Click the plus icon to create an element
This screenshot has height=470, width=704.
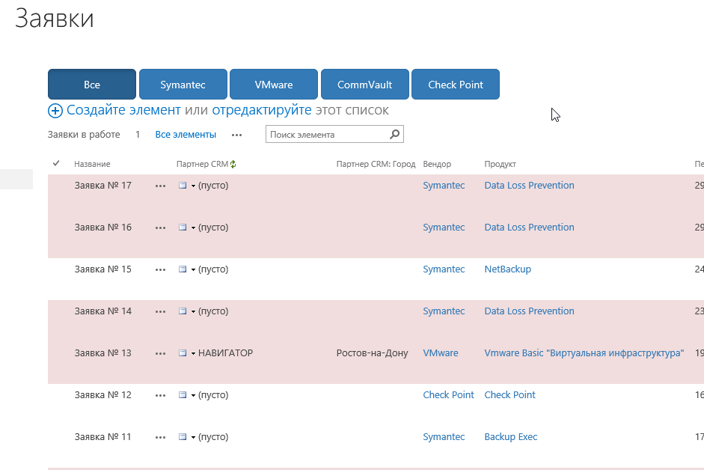[55, 111]
